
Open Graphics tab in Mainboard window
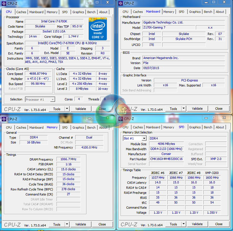(195, 12)
